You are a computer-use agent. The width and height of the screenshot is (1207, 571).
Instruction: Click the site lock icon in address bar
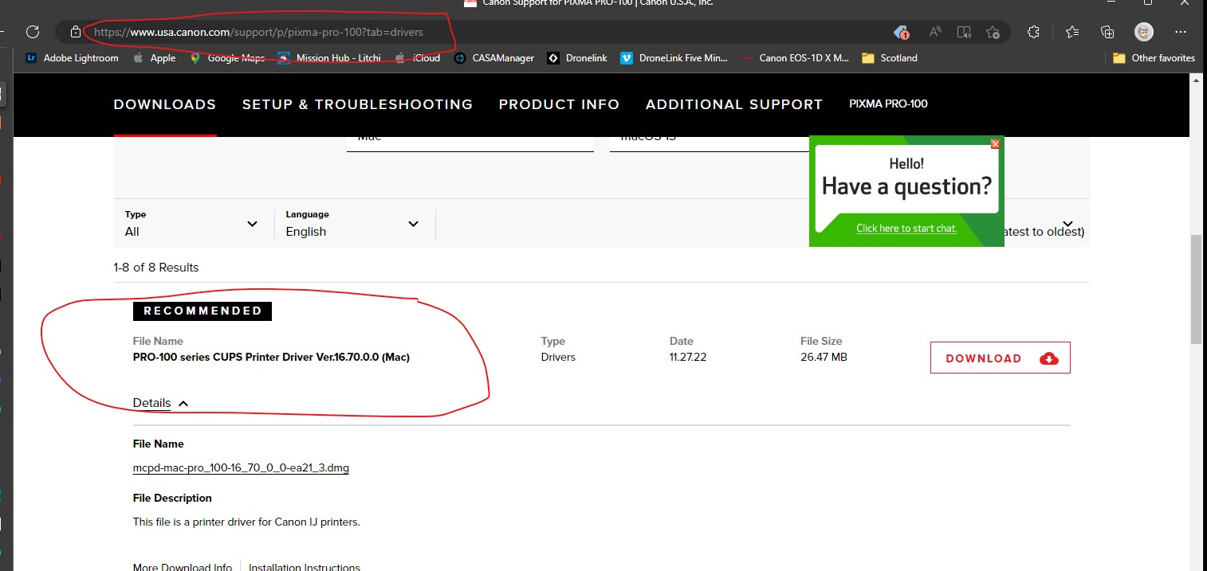click(76, 32)
